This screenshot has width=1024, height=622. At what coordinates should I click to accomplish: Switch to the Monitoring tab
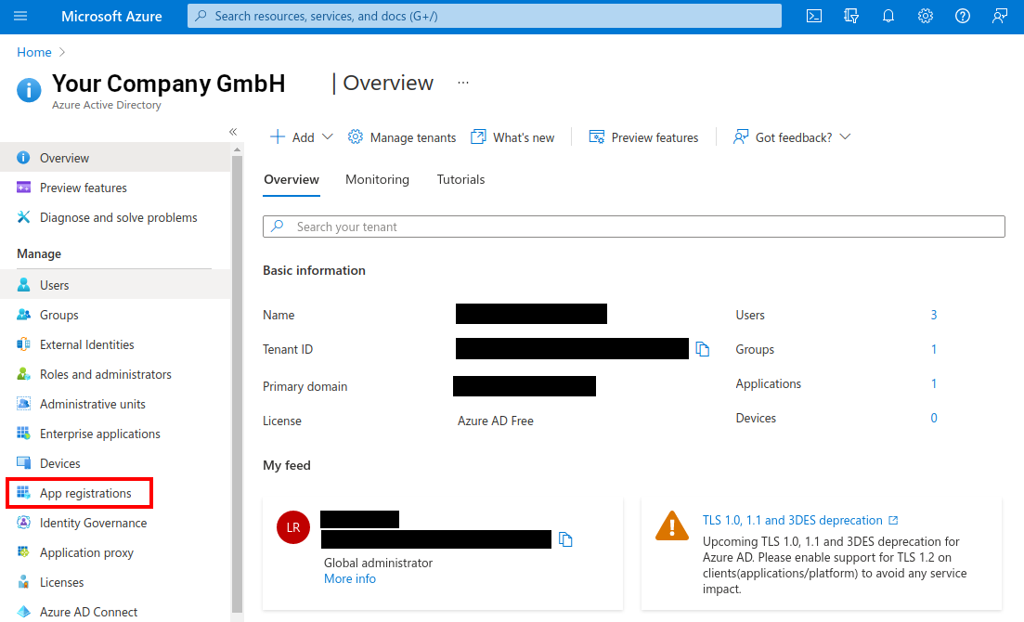coord(378,180)
